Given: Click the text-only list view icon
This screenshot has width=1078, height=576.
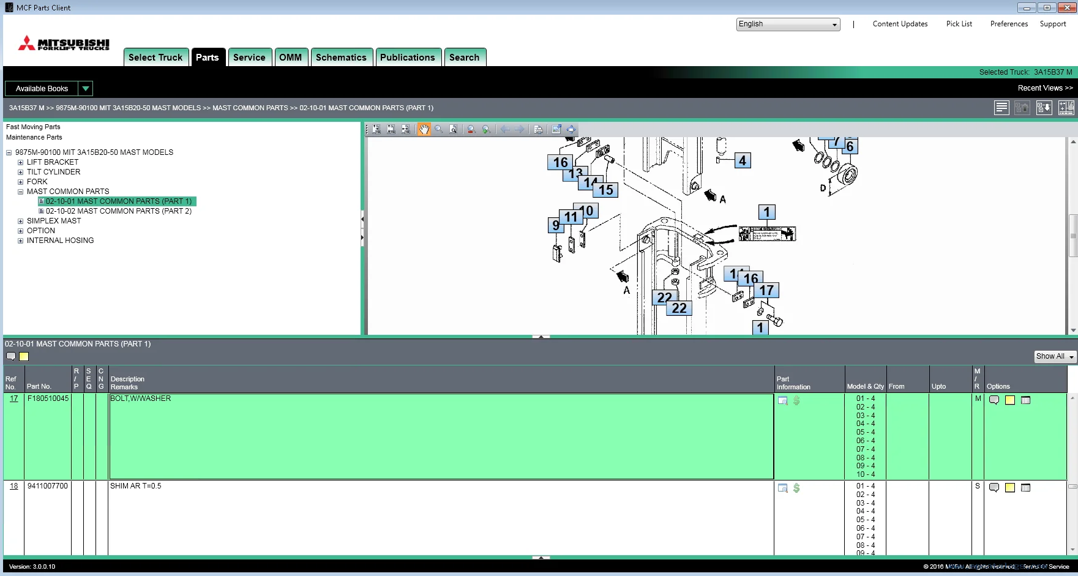Looking at the screenshot, I should coord(1001,108).
